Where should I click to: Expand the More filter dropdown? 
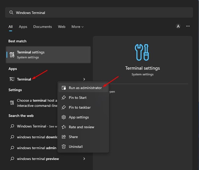tap(77, 27)
